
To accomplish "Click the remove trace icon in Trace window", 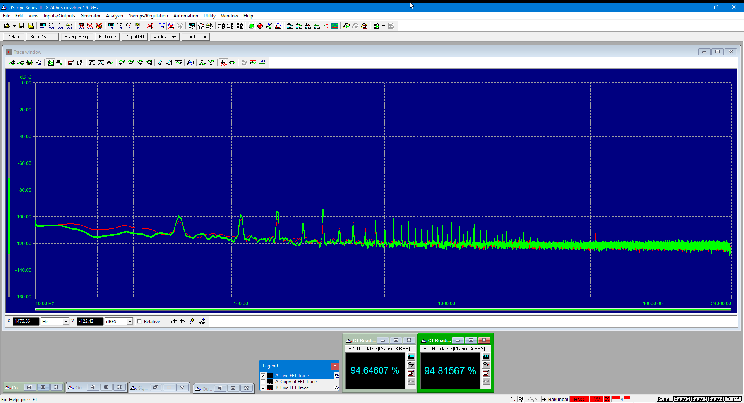I will pos(21,63).
